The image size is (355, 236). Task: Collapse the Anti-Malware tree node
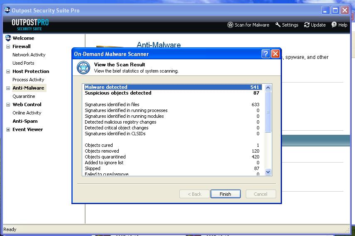click(x=8, y=88)
